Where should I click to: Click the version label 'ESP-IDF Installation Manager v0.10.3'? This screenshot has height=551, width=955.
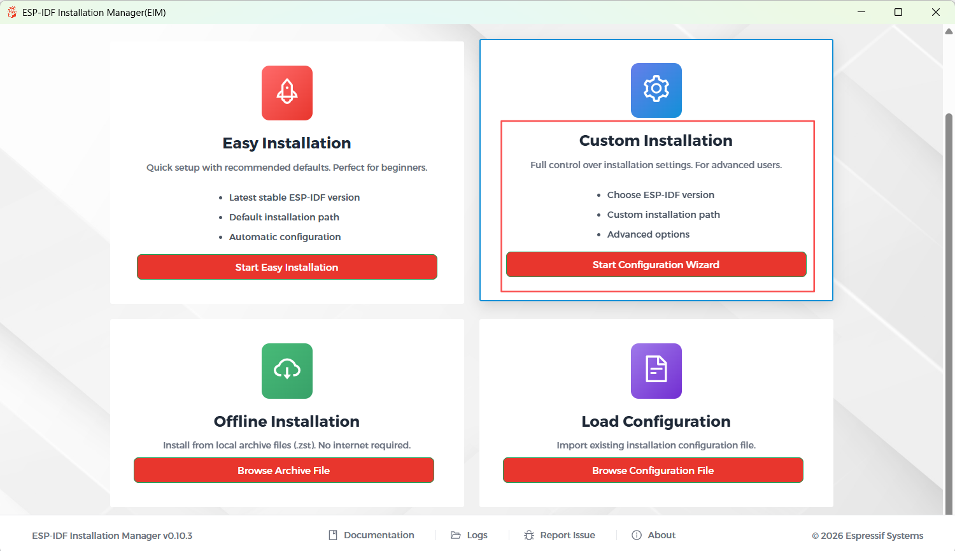(112, 536)
